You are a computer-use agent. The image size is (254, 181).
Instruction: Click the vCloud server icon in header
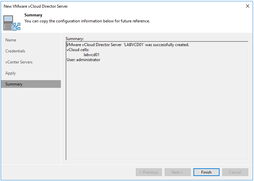12,22
